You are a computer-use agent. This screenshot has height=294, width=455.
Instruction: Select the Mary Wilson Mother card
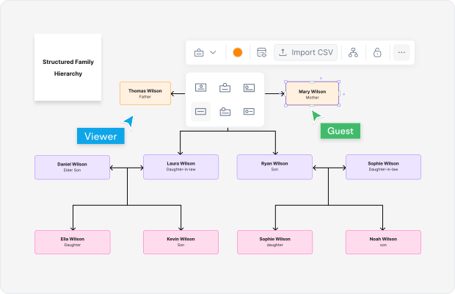coord(312,94)
